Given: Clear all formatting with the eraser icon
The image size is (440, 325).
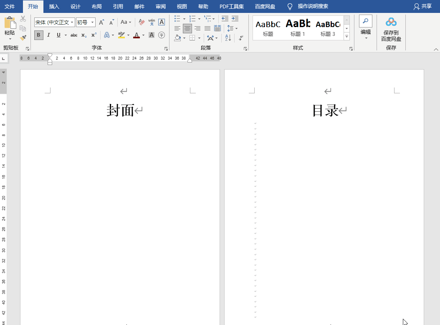Looking at the screenshot, I should (x=142, y=22).
